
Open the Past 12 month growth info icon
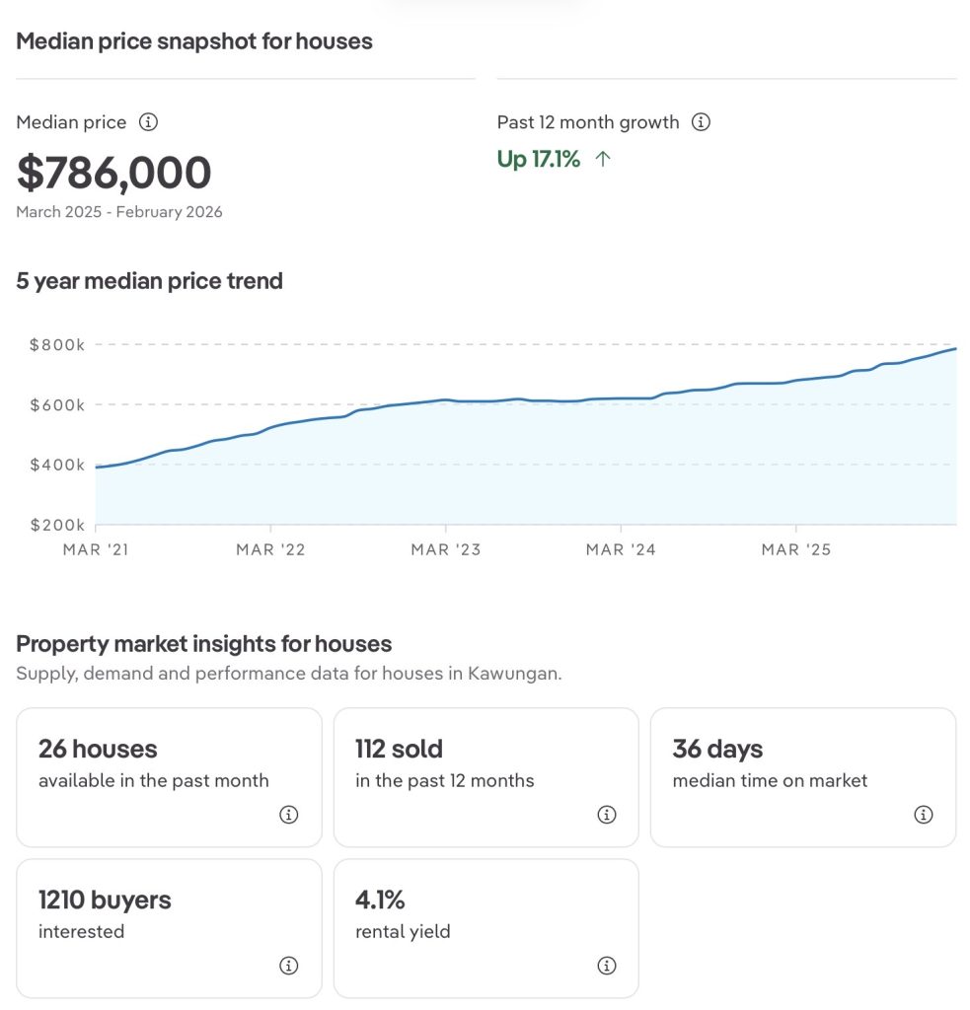click(701, 122)
